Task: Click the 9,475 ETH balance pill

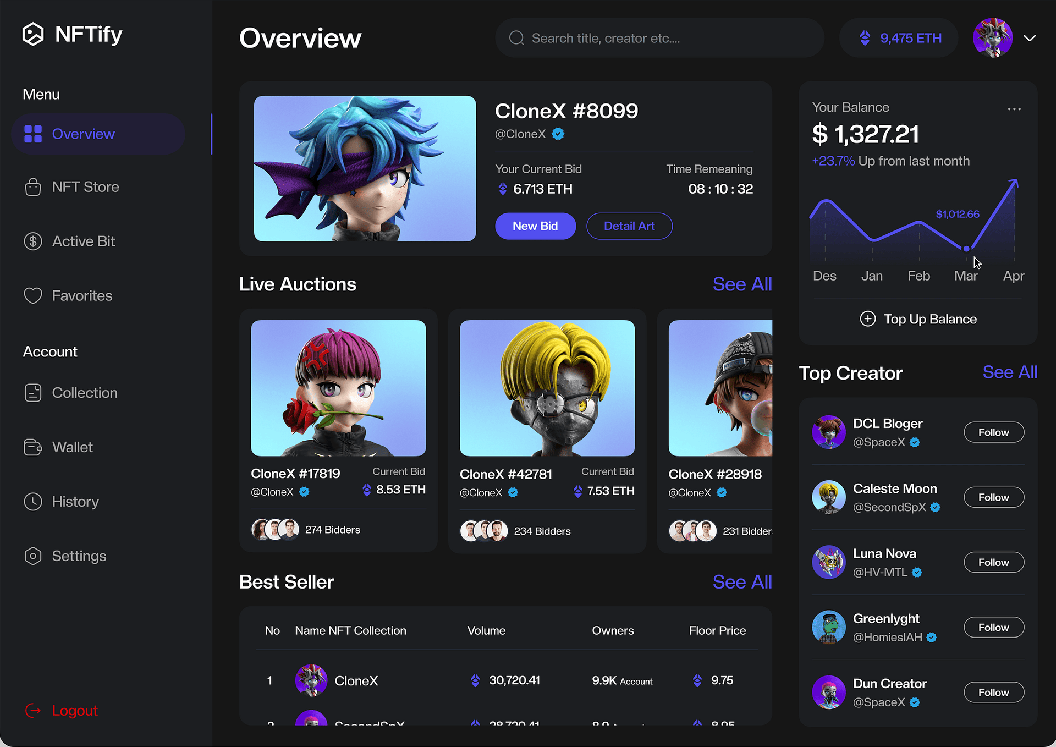Action: click(899, 38)
